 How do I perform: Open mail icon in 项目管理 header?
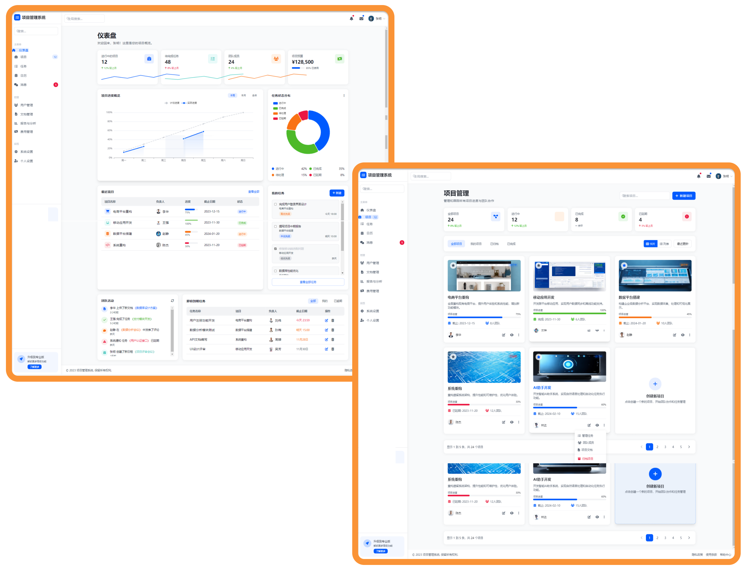click(x=709, y=176)
